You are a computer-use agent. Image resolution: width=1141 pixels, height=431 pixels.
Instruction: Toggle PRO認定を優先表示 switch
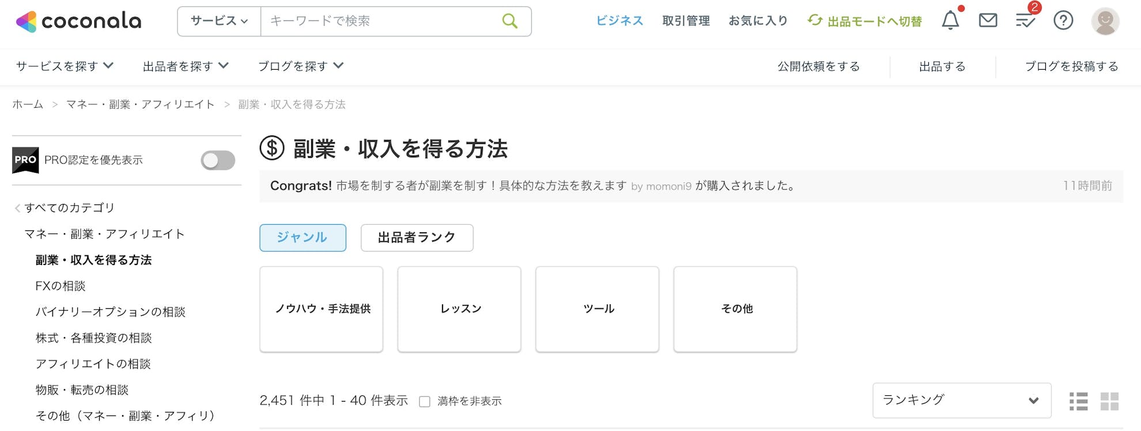(x=218, y=160)
